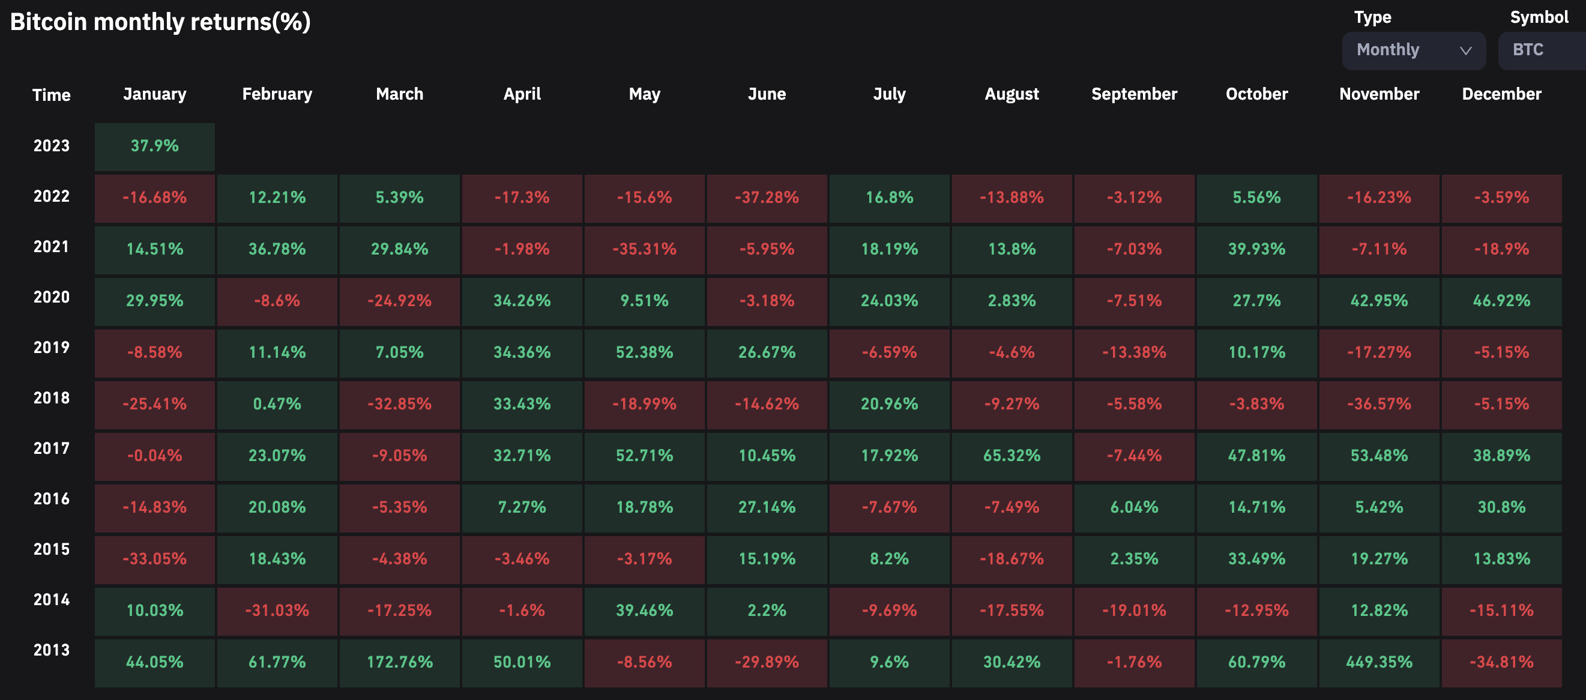The image size is (1586, 700).
Task: Select the 172.76% March 2013 cell
Action: tap(400, 662)
